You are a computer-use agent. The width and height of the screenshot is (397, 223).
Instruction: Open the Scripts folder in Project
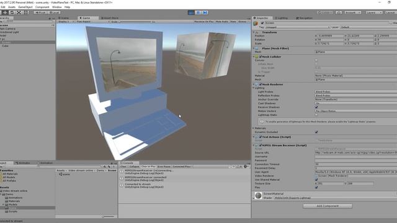tap(11, 211)
